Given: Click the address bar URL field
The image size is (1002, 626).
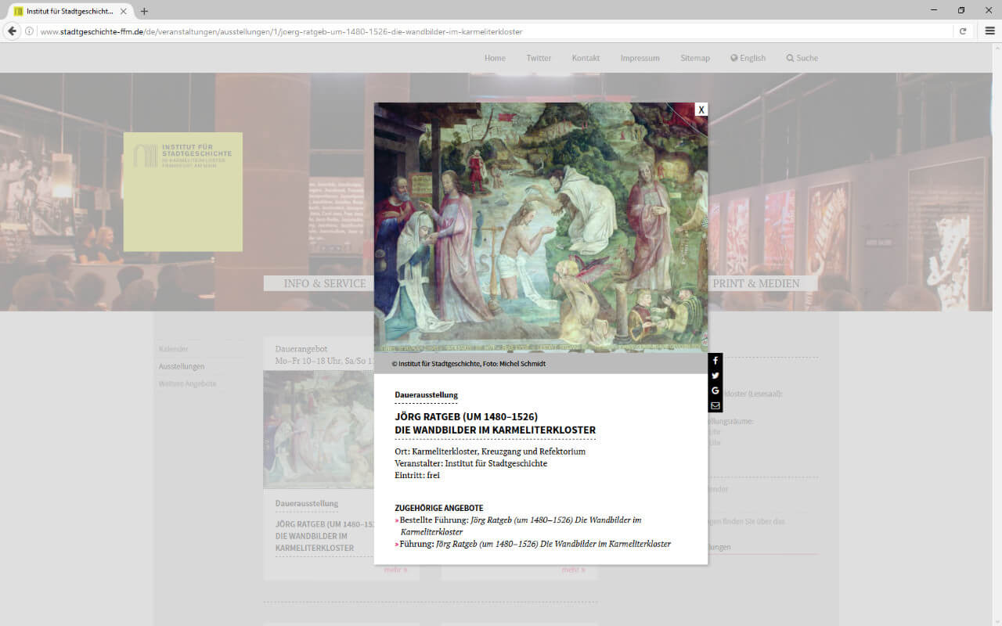Looking at the screenshot, I should (x=493, y=31).
